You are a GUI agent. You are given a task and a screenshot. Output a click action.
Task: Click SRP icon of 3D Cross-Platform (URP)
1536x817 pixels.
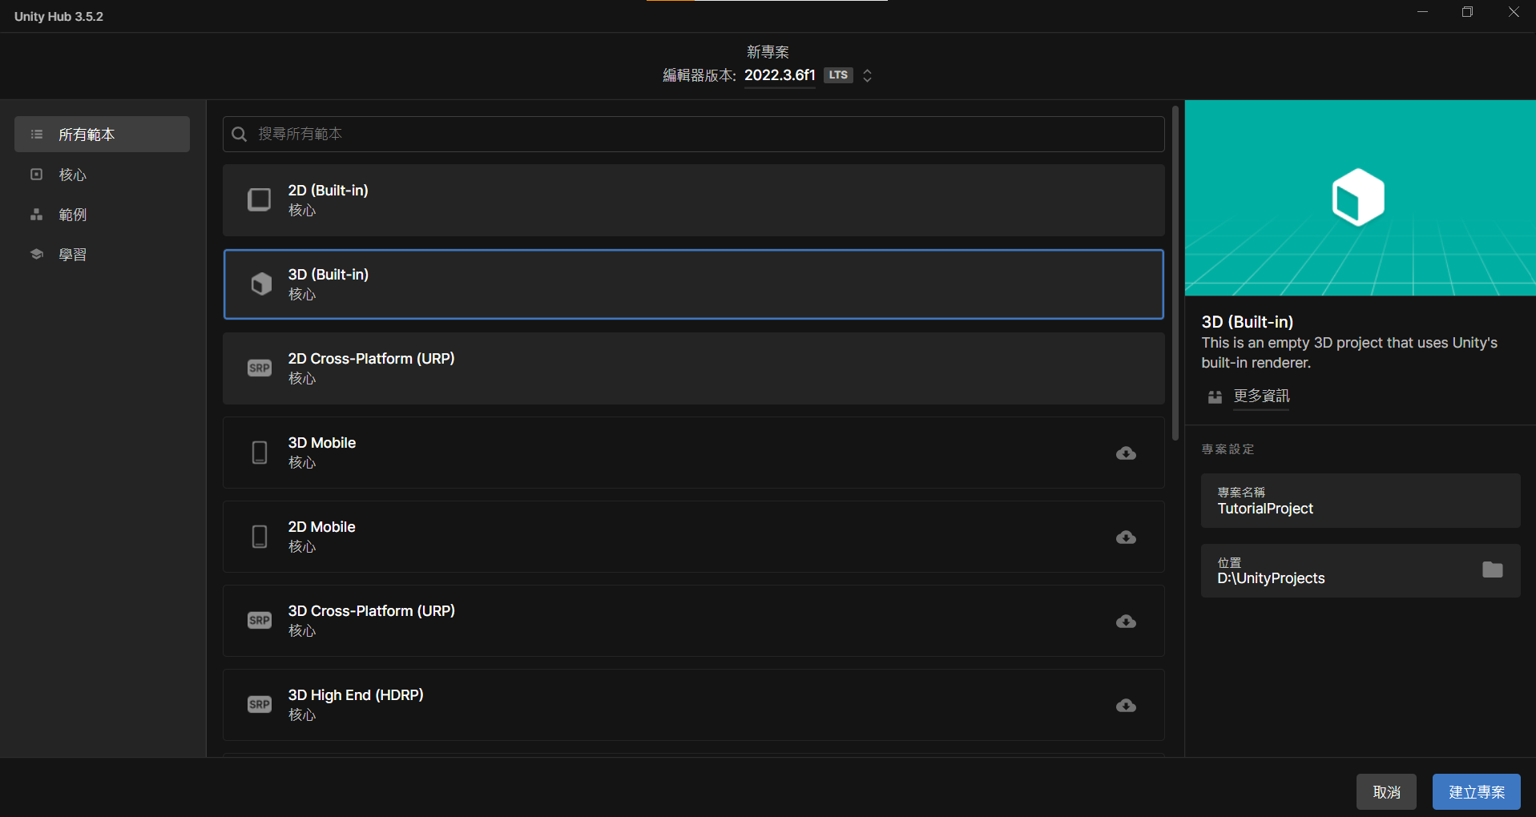tap(260, 621)
